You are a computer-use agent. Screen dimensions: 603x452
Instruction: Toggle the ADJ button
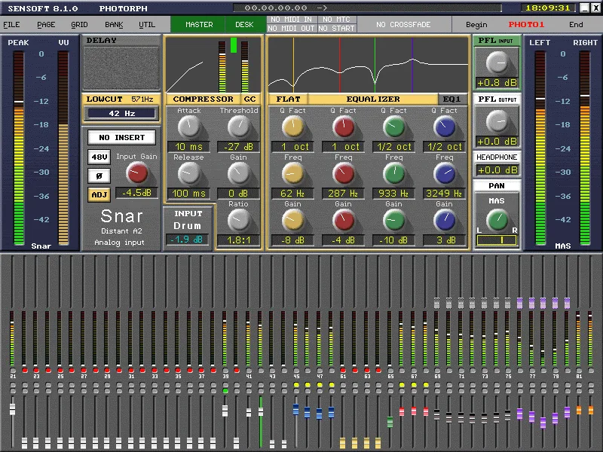[x=99, y=194]
